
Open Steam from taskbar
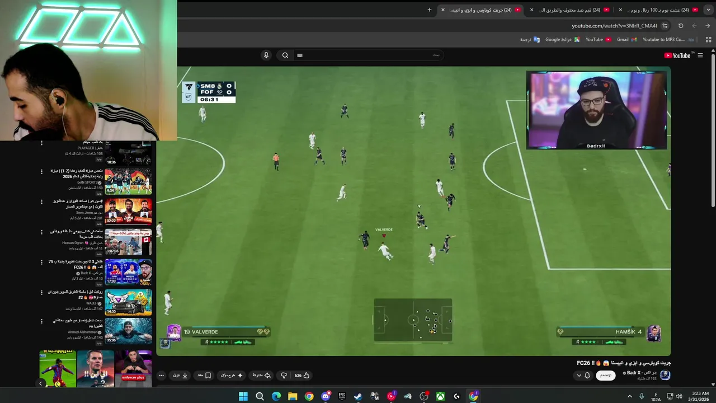click(x=358, y=396)
